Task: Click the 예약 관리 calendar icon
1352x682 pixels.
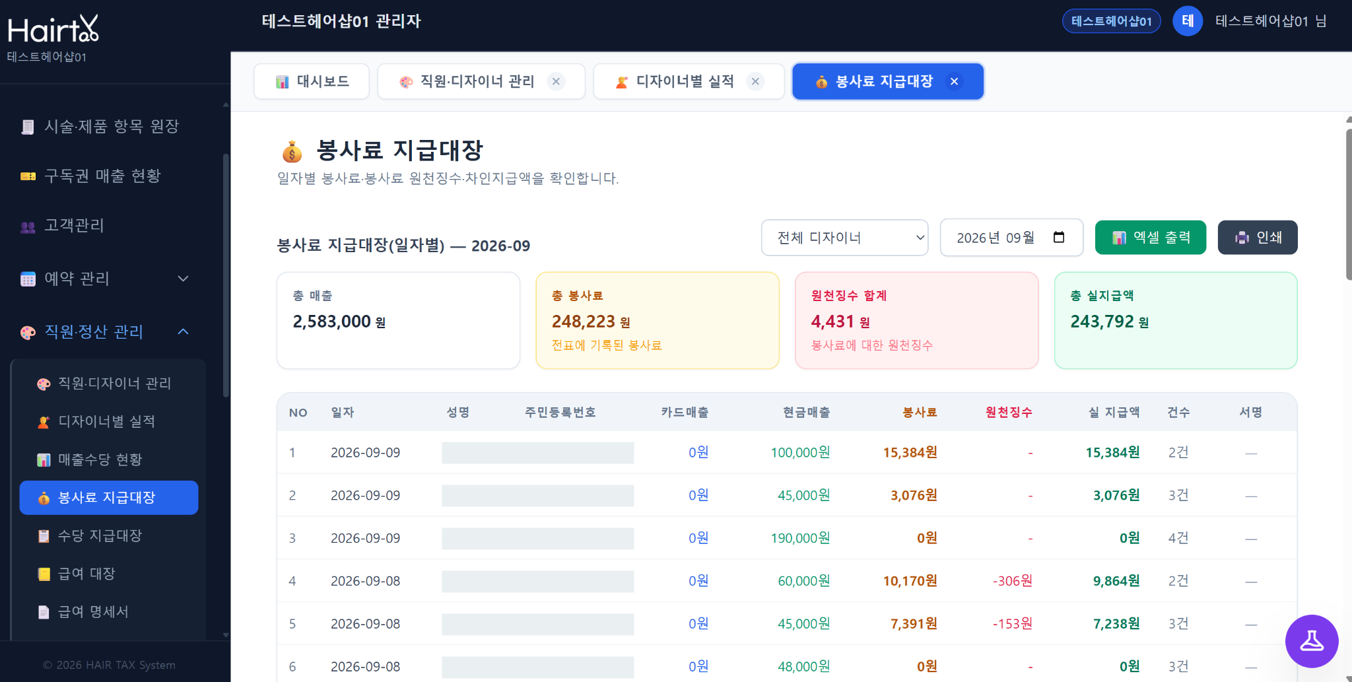Action: pyautogui.click(x=28, y=279)
